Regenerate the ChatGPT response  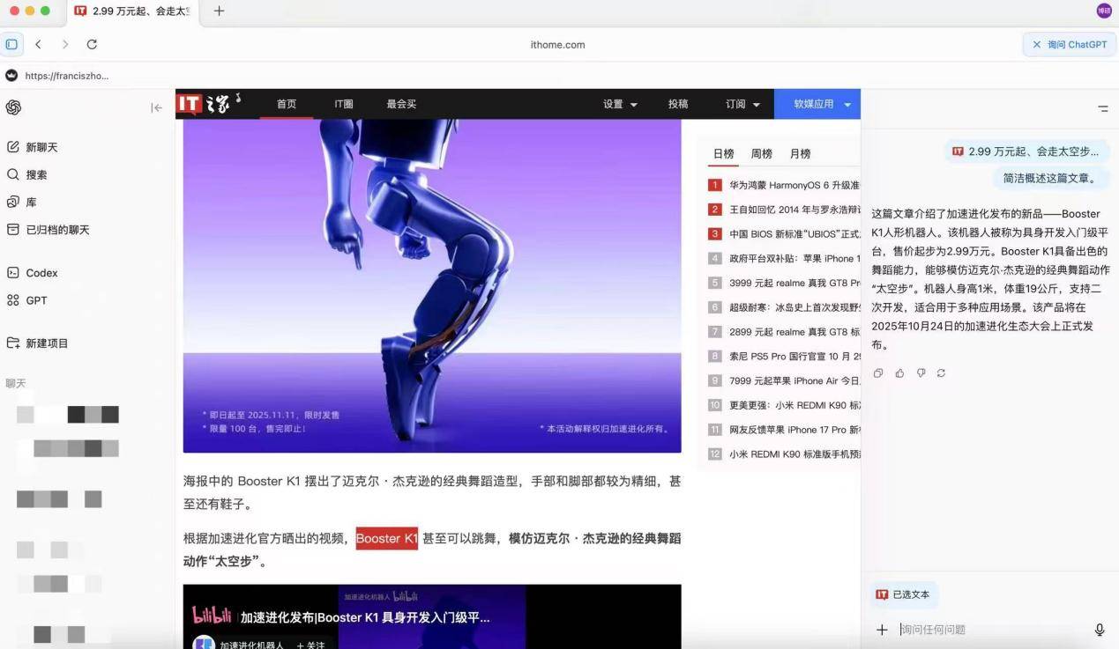click(941, 373)
